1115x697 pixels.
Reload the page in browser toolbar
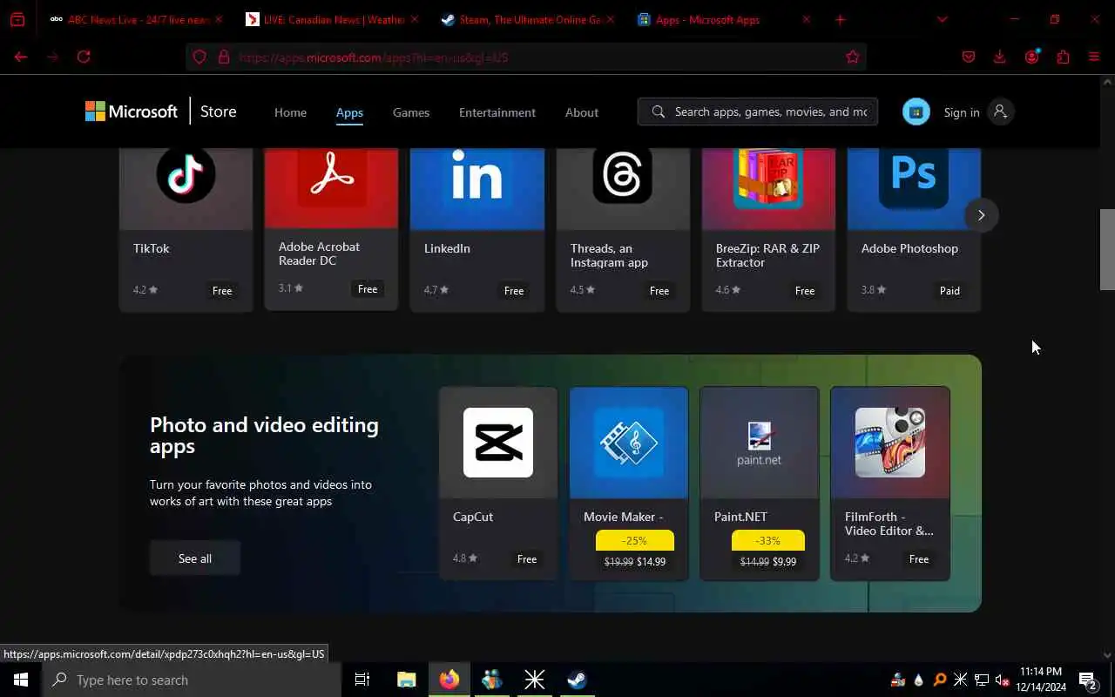[x=84, y=57]
